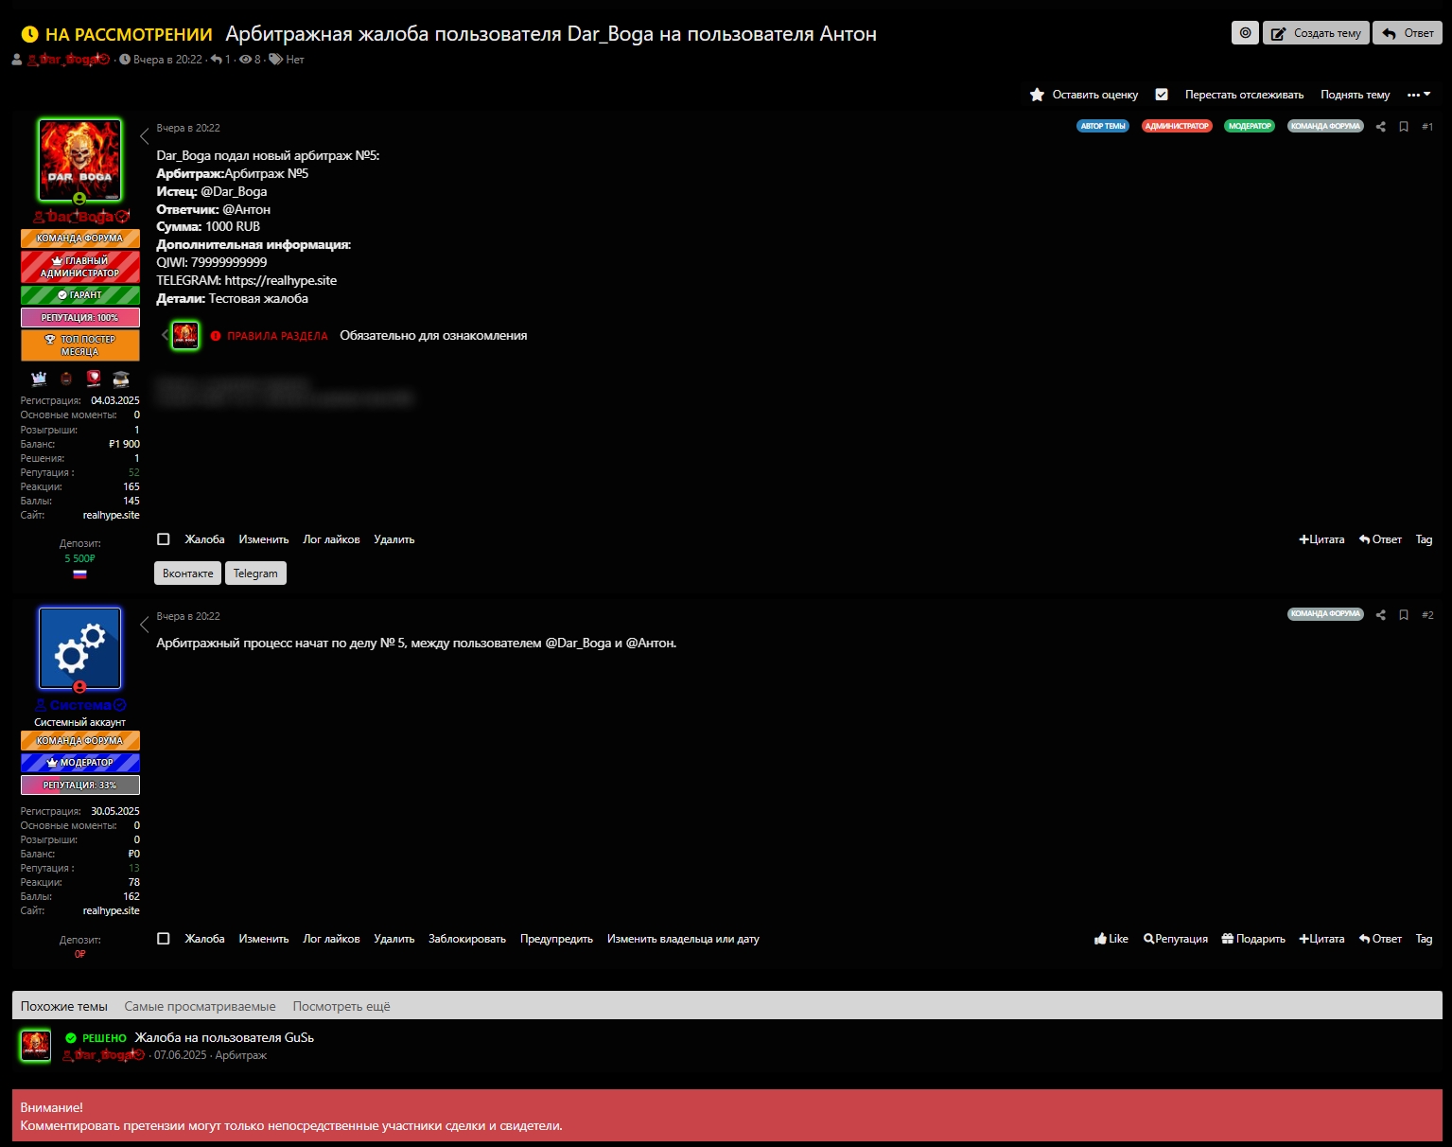Open the Посмотреть ещё tab
This screenshot has height=1147, width=1452.
point(341,1006)
